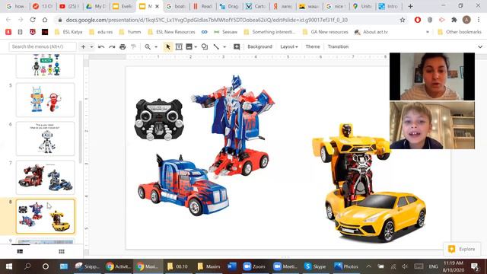Expand more bookmarks overflow arrow

(428, 32)
